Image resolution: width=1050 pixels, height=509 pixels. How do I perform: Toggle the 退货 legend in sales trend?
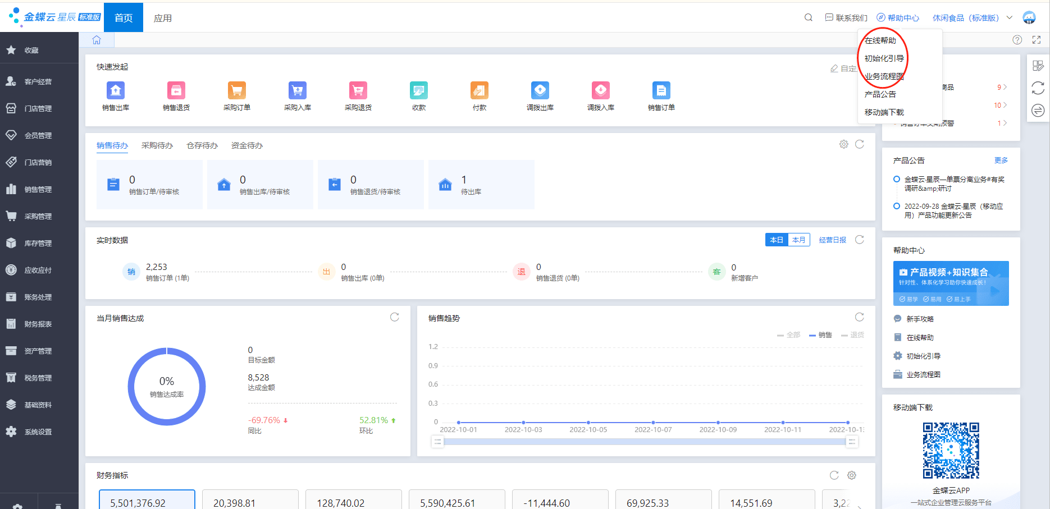[x=853, y=335]
